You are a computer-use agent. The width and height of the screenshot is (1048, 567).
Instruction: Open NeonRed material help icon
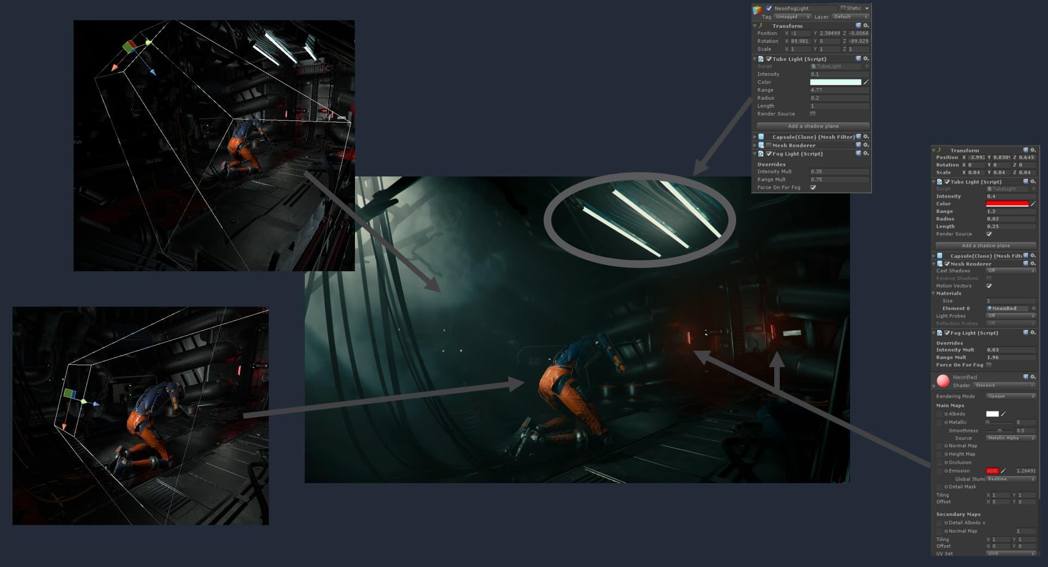[x=1026, y=377]
